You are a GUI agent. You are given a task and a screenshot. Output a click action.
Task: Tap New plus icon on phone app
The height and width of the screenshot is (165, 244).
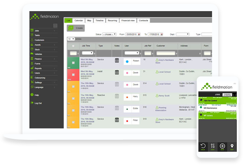pos(222,147)
